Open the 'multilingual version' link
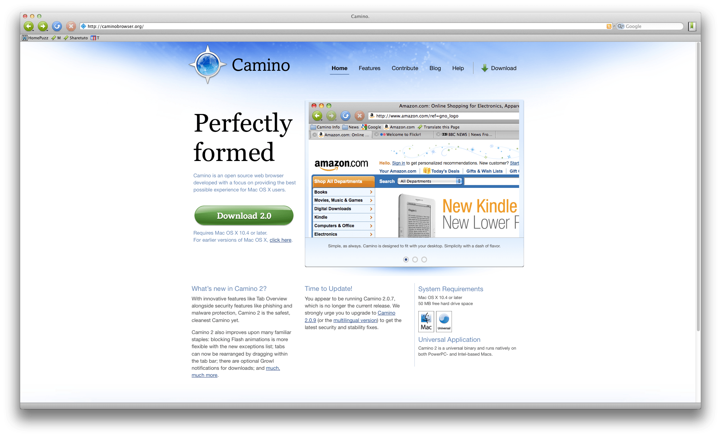The height and width of the screenshot is (437, 721). tap(355, 320)
